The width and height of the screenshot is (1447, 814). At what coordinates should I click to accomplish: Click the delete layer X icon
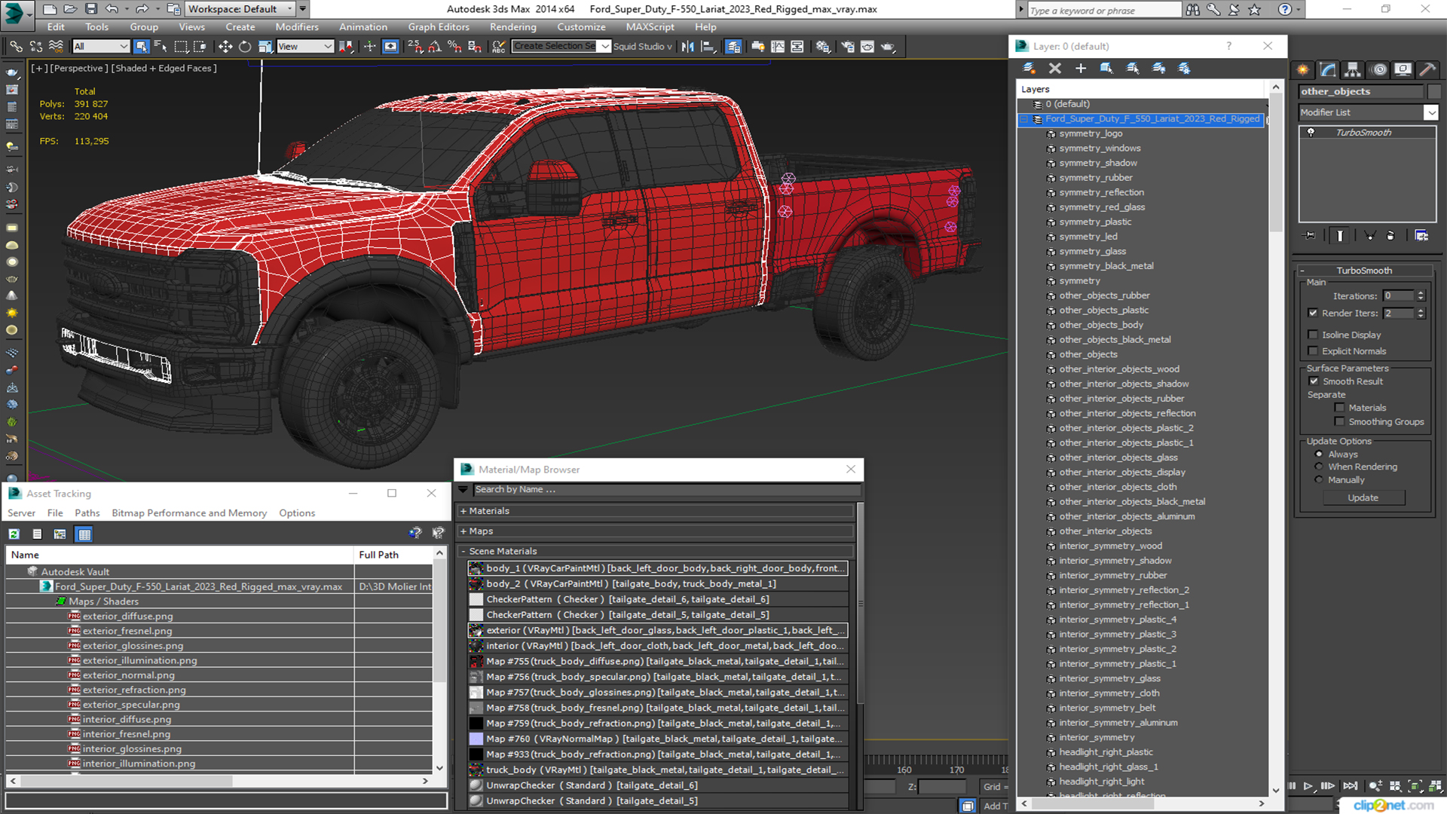[x=1054, y=69]
